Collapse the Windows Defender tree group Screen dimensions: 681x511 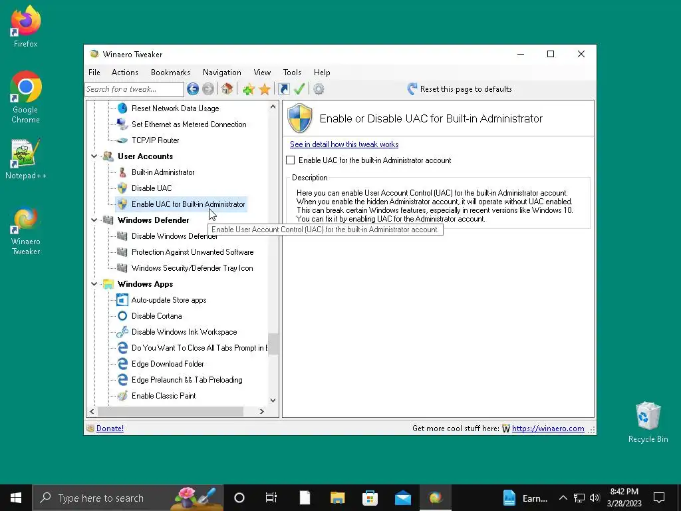point(94,220)
